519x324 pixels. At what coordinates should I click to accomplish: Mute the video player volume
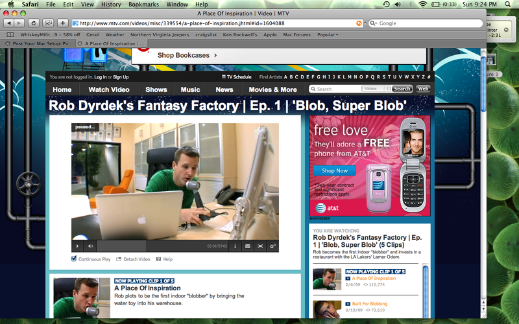click(90, 246)
